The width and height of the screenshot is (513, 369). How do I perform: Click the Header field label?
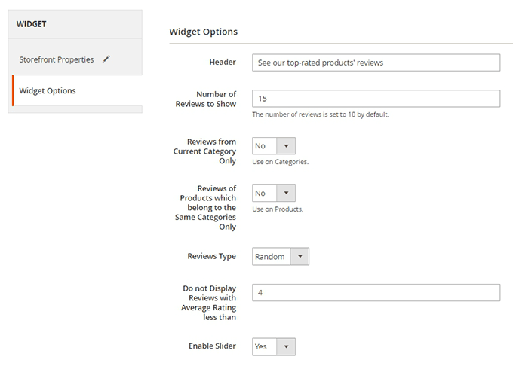tap(223, 62)
